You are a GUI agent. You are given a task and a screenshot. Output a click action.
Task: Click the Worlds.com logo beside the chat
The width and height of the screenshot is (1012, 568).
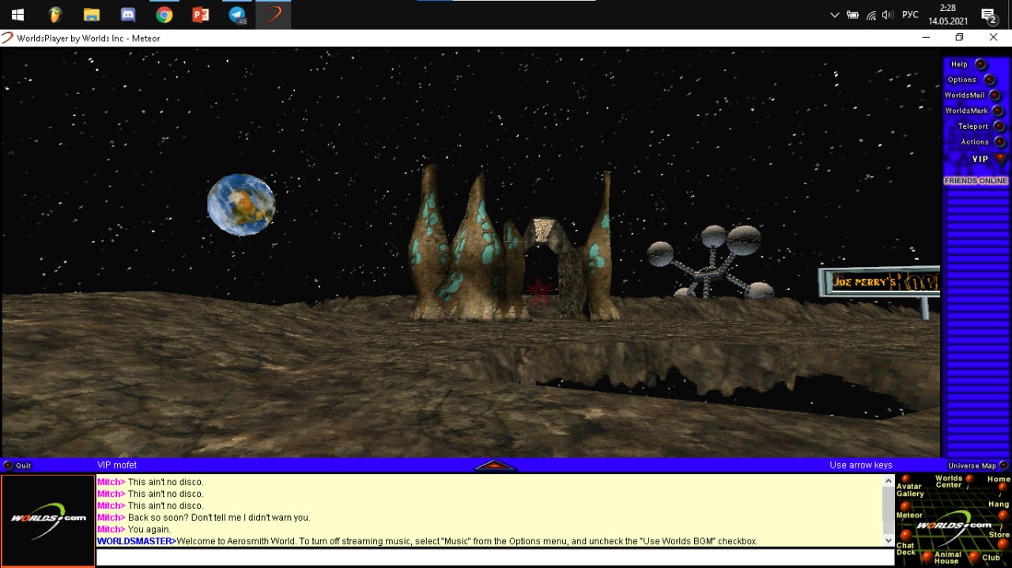(48, 520)
